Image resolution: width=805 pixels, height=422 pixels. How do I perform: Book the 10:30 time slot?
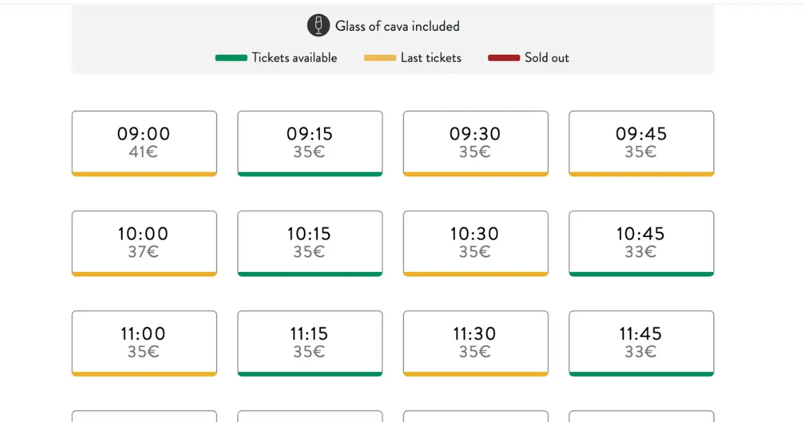coord(476,242)
